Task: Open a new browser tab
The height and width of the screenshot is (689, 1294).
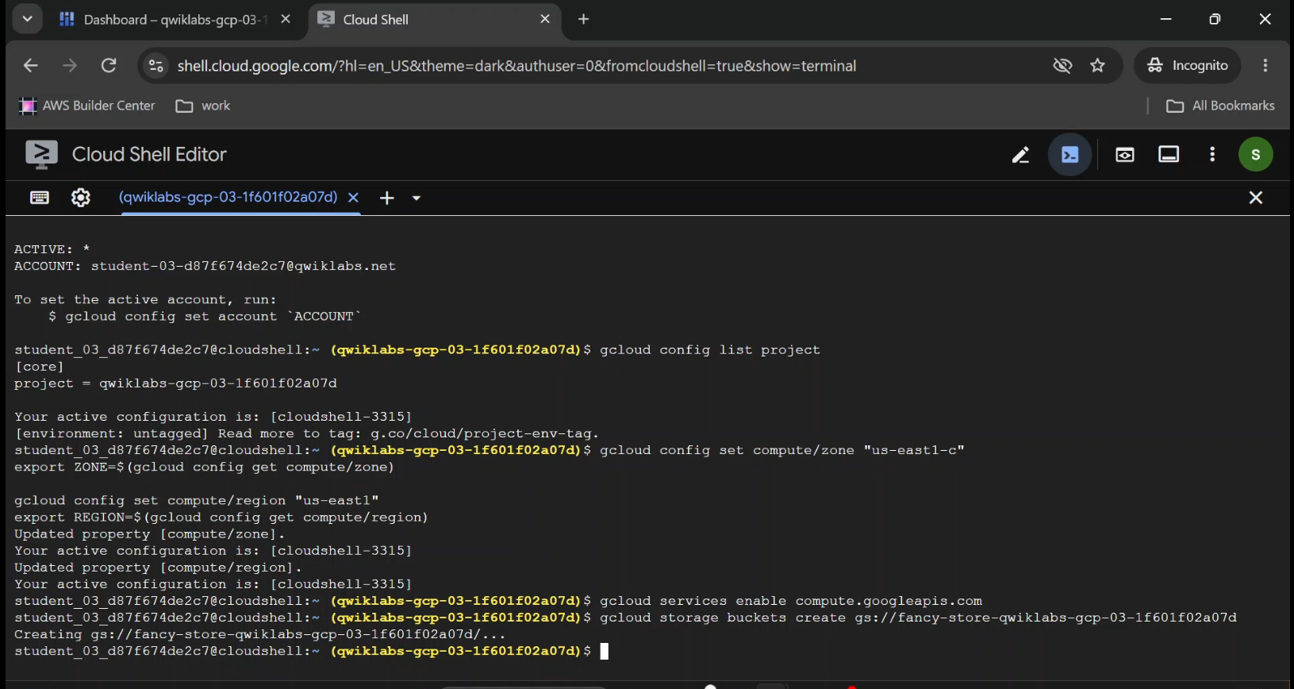Action: (x=584, y=19)
